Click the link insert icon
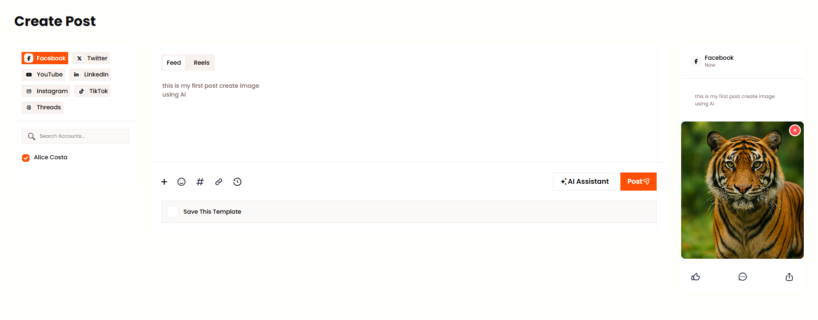Viewport: 818px width, 320px height. click(219, 182)
